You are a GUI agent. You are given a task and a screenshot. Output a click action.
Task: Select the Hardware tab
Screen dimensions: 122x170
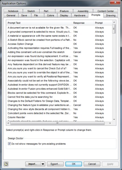80,15
